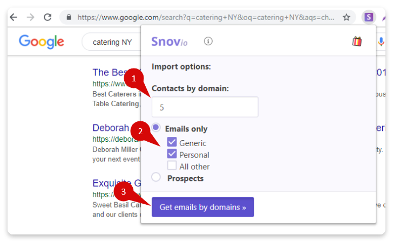Click the Snov.io logo in the popup

[x=169, y=42]
